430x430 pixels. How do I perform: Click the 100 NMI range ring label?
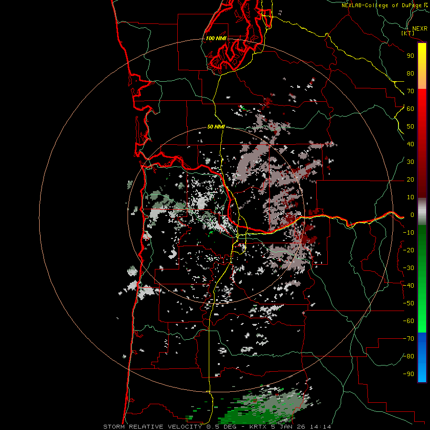216,38
